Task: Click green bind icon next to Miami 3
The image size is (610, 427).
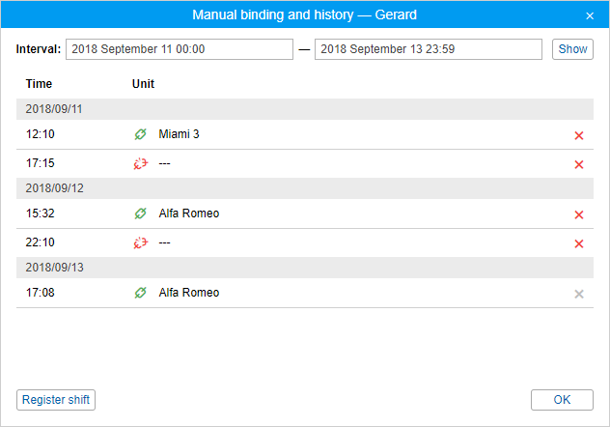Action: (140, 134)
